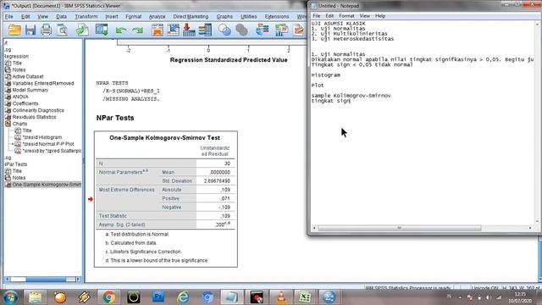Screen dimensions: 542x305
Task: Select One-Sample Kolmogorov-Smirnov outline item
Action: (x=47, y=185)
